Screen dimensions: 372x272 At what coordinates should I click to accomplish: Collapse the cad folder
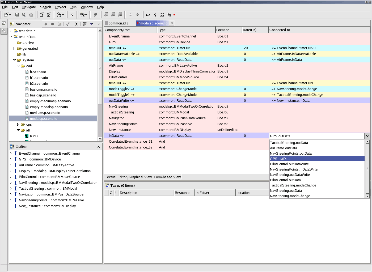coord(18,66)
